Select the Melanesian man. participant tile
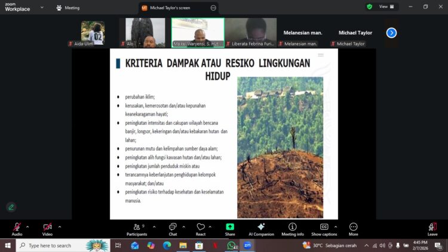Viewport: 448px width, 252px height. click(x=303, y=33)
